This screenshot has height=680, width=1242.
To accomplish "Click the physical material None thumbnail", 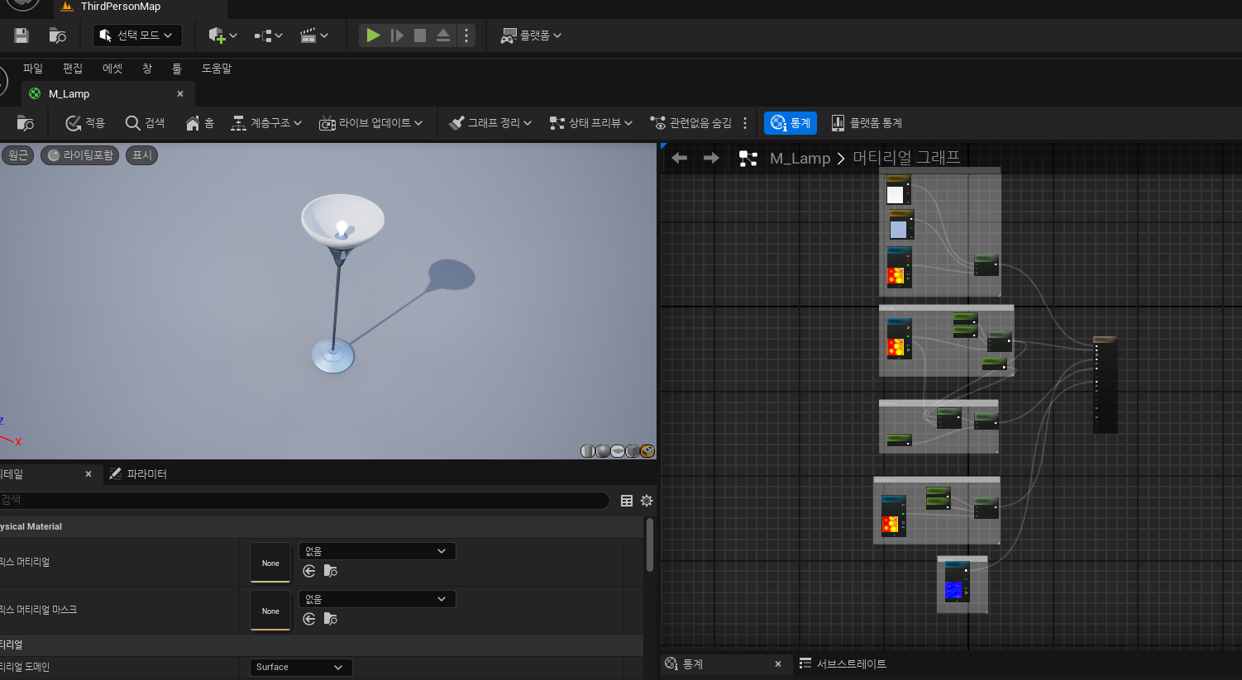I will pyautogui.click(x=270, y=563).
